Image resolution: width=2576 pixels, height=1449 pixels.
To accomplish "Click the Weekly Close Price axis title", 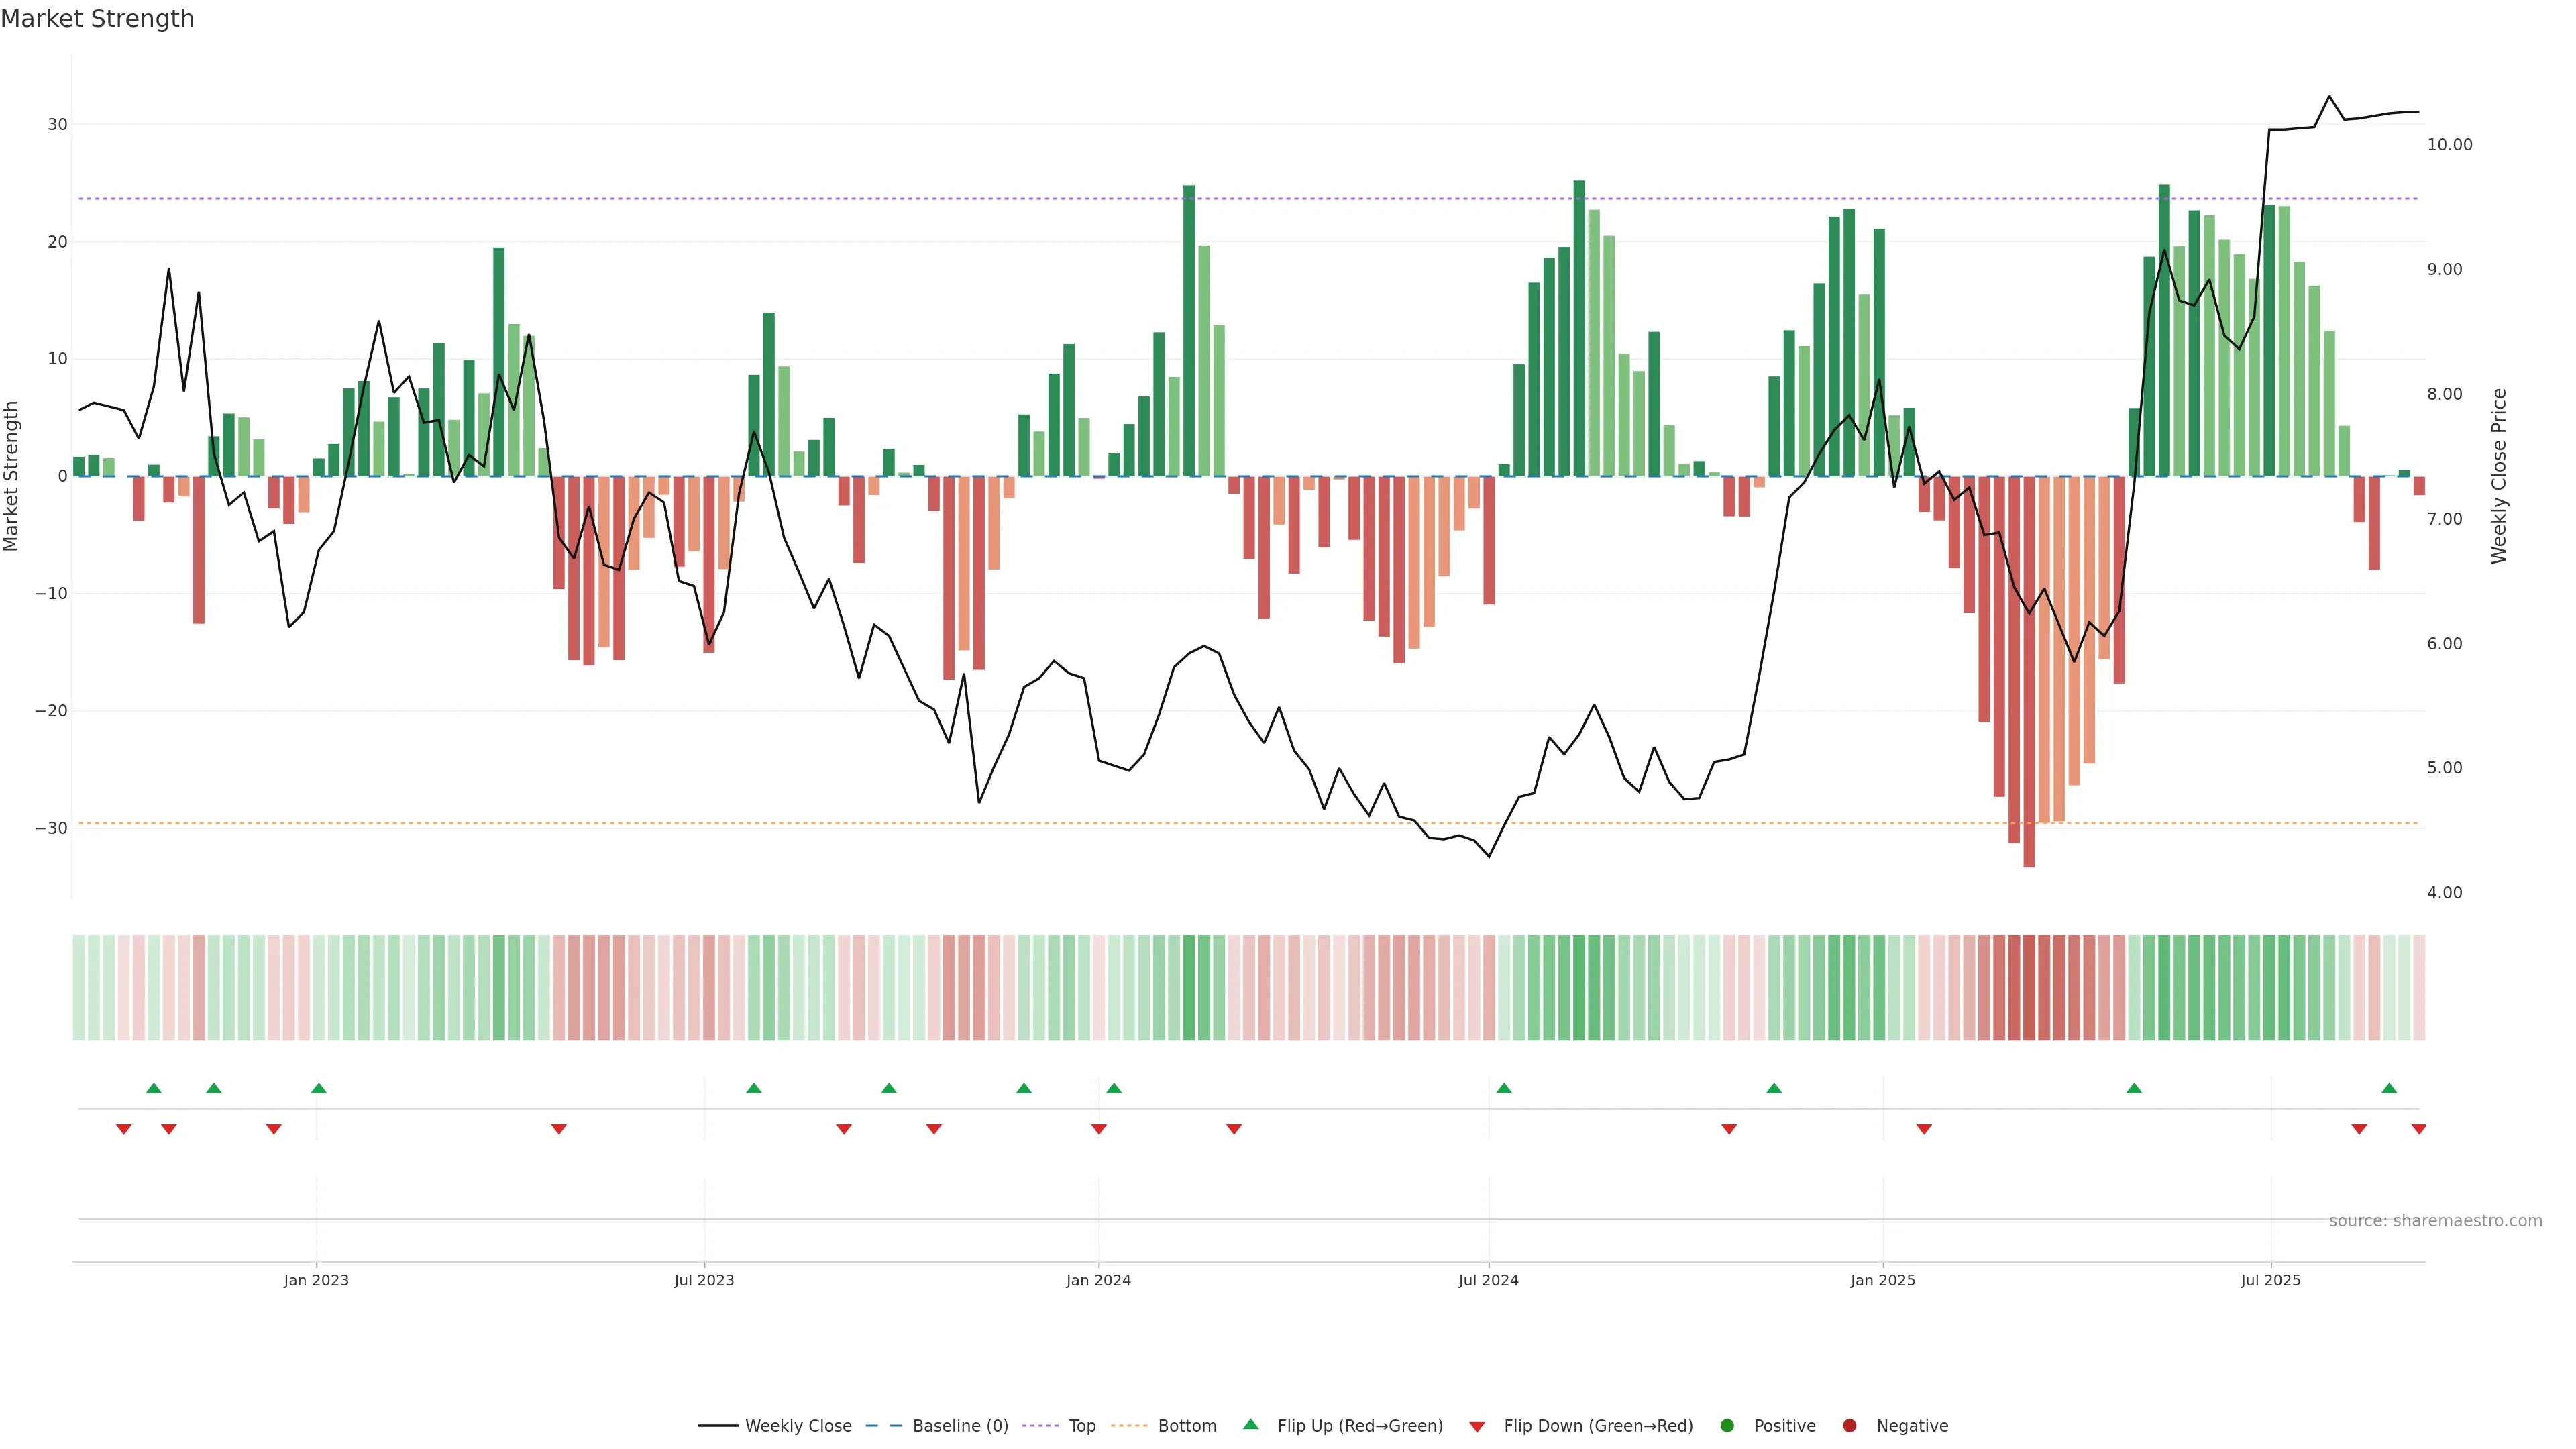I will [2499, 476].
